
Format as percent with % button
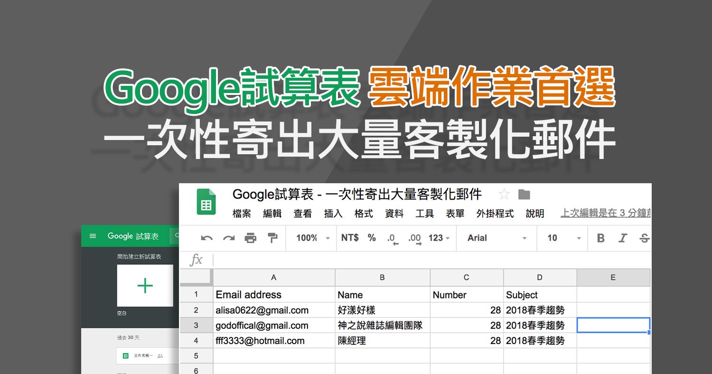tap(372, 238)
